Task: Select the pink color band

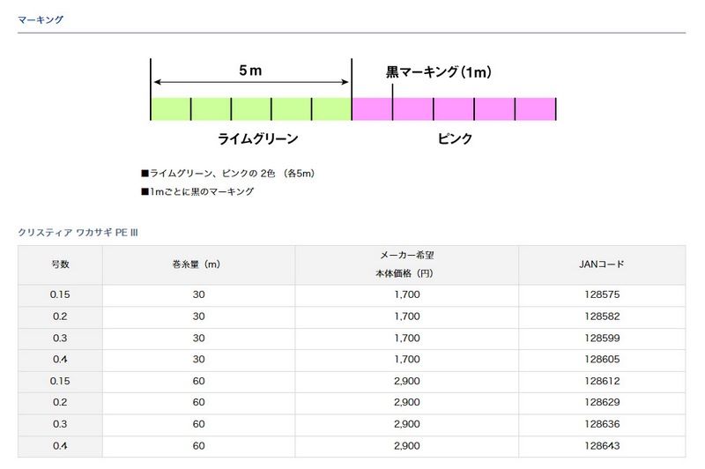Action: pos(454,108)
